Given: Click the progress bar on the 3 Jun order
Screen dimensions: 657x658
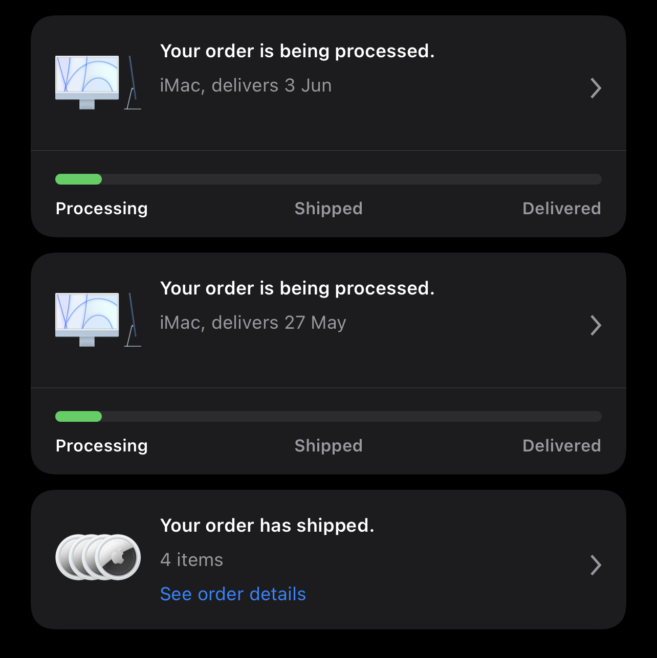Looking at the screenshot, I should (328, 179).
